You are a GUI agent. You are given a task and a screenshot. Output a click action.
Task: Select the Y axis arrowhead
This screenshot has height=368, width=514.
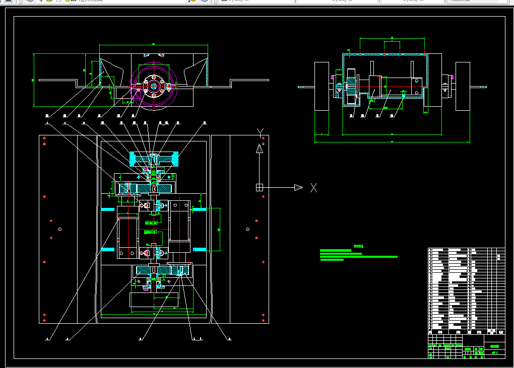260,149
